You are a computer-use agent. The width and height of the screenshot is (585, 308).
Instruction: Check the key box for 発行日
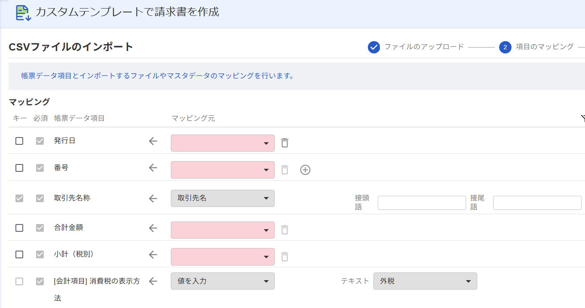19,141
